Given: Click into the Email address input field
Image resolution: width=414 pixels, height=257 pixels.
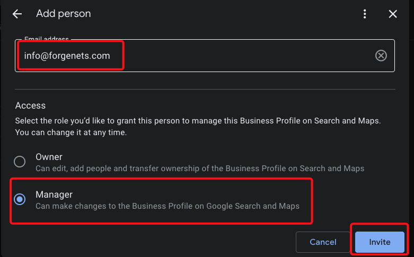Looking at the screenshot, I should coord(239,56).
